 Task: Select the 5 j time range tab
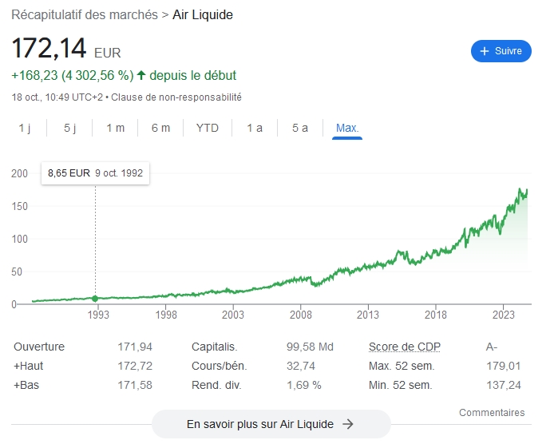69,128
